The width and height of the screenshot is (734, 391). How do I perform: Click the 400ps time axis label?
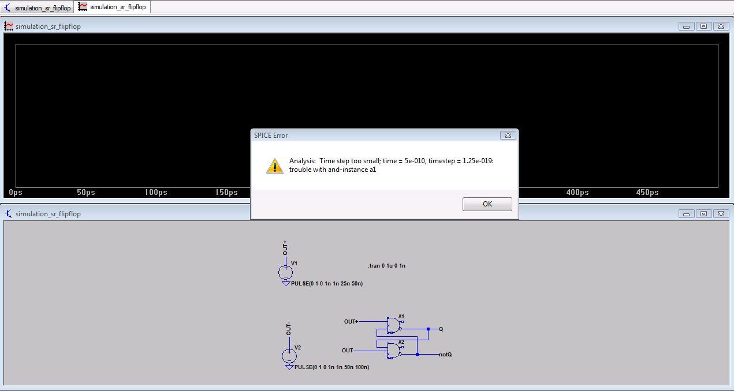coord(577,192)
